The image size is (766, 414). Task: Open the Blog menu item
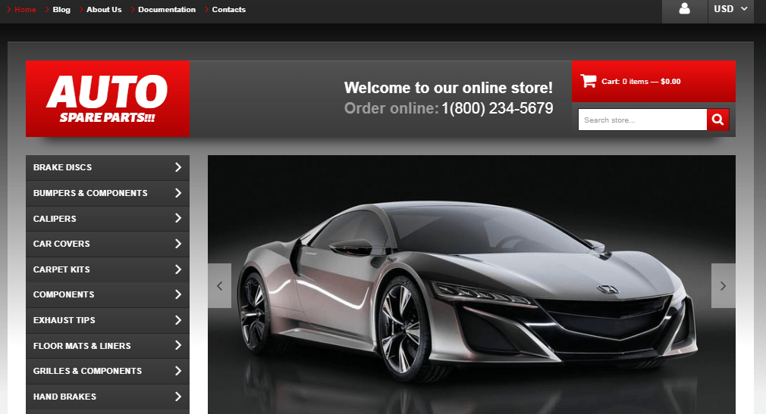point(61,10)
